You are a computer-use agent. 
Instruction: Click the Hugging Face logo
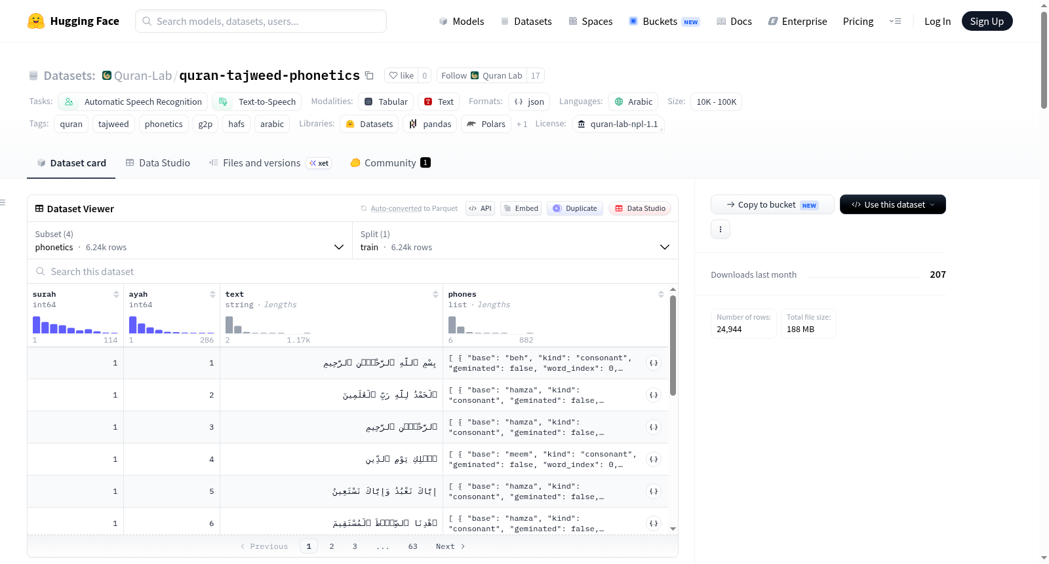[x=73, y=21]
